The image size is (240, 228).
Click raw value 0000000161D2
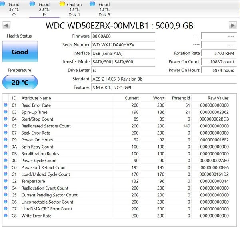[214, 174]
